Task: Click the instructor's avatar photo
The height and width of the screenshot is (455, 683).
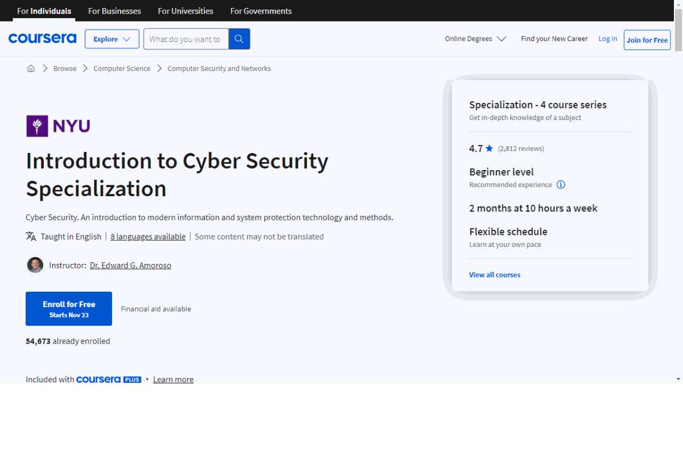Action: point(35,265)
